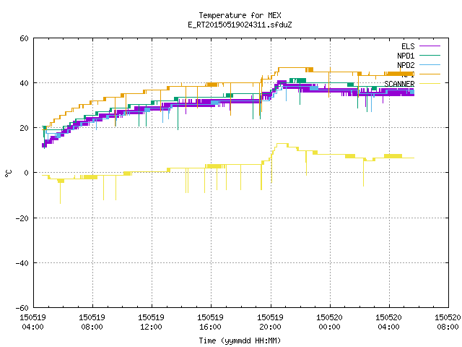462x347 pixels.
Task: Click the x-axis tick 150519 04:00
Action: pyautogui.click(x=32, y=322)
